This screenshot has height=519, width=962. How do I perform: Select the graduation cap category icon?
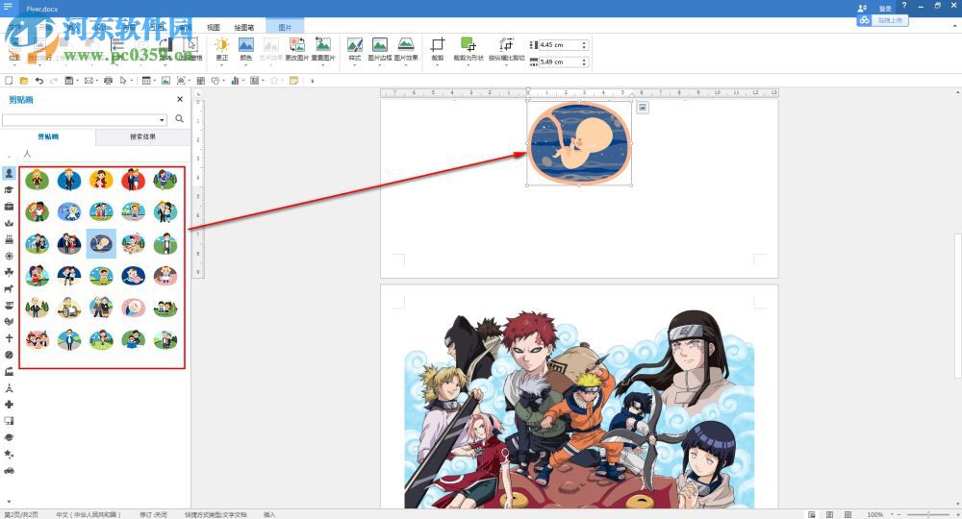click(x=10, y=190)
